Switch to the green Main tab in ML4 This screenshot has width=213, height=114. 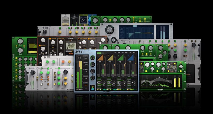coord(99,53)
